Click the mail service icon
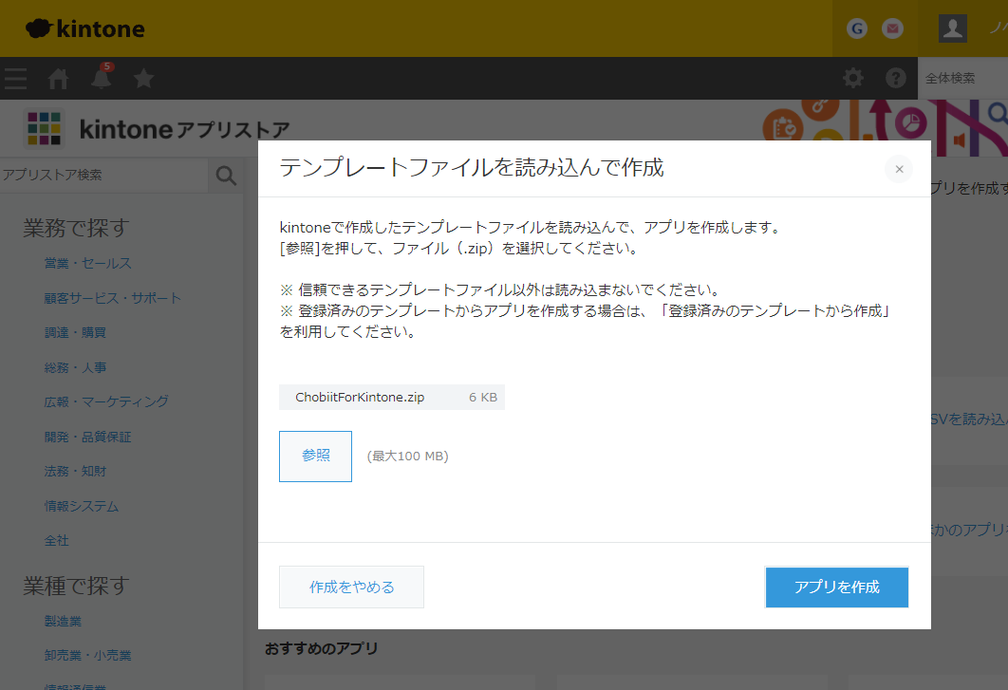This screenshot has height=690, width=1008. pyautogui.click(x=892, y=28)
